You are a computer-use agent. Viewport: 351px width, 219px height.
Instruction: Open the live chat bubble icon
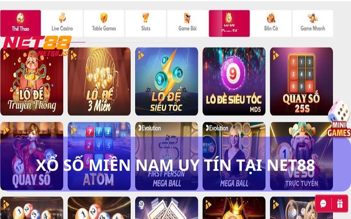[323, 204]
